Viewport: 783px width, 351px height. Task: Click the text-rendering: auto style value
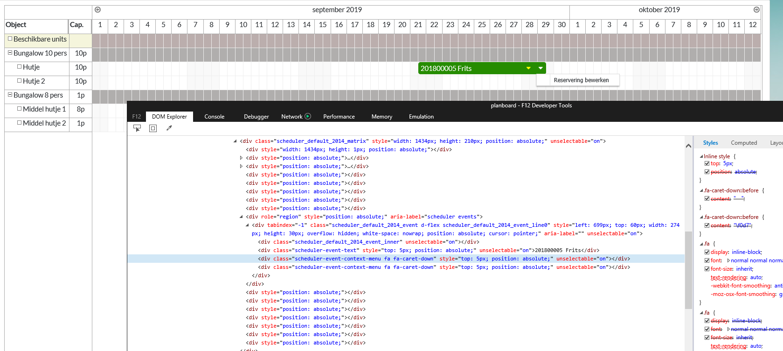click(x=756, y=277)
